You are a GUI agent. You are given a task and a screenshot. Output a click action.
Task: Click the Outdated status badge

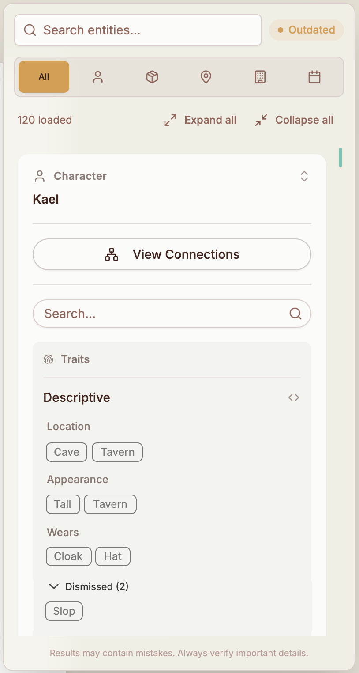[307, 30]
